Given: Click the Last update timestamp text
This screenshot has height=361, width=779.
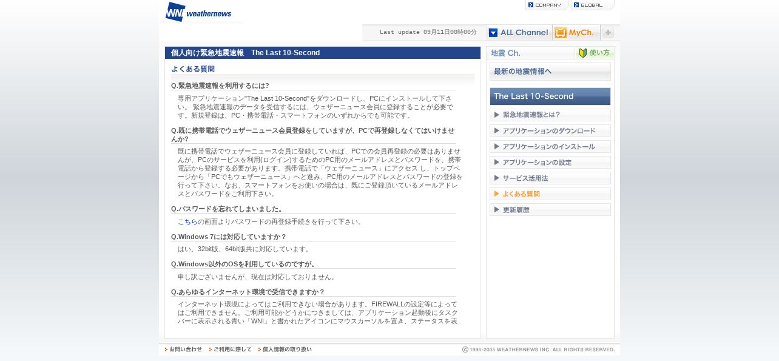Looking at the screenshot, I should click(x=428, y=32).
